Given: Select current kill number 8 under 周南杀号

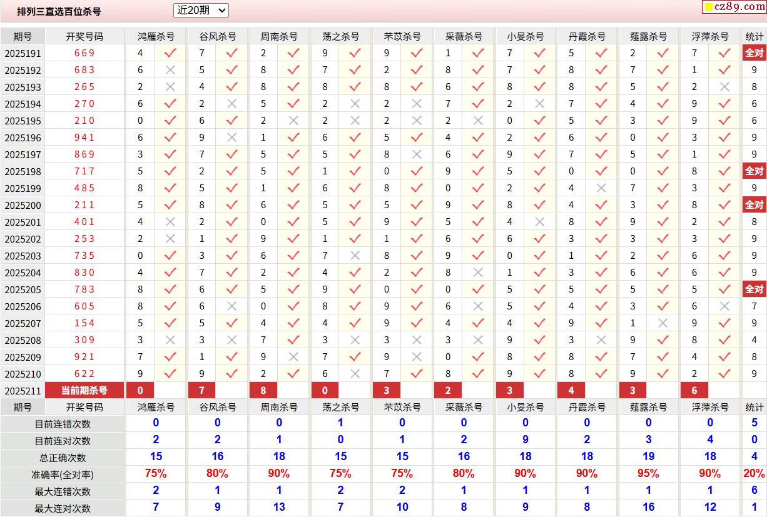Looking at the screenshot, I should pos(263,390).
